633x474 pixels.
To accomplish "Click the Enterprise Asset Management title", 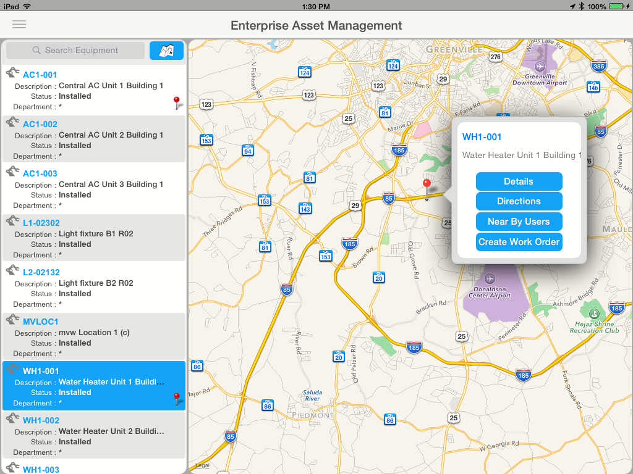I will (316, 25).
